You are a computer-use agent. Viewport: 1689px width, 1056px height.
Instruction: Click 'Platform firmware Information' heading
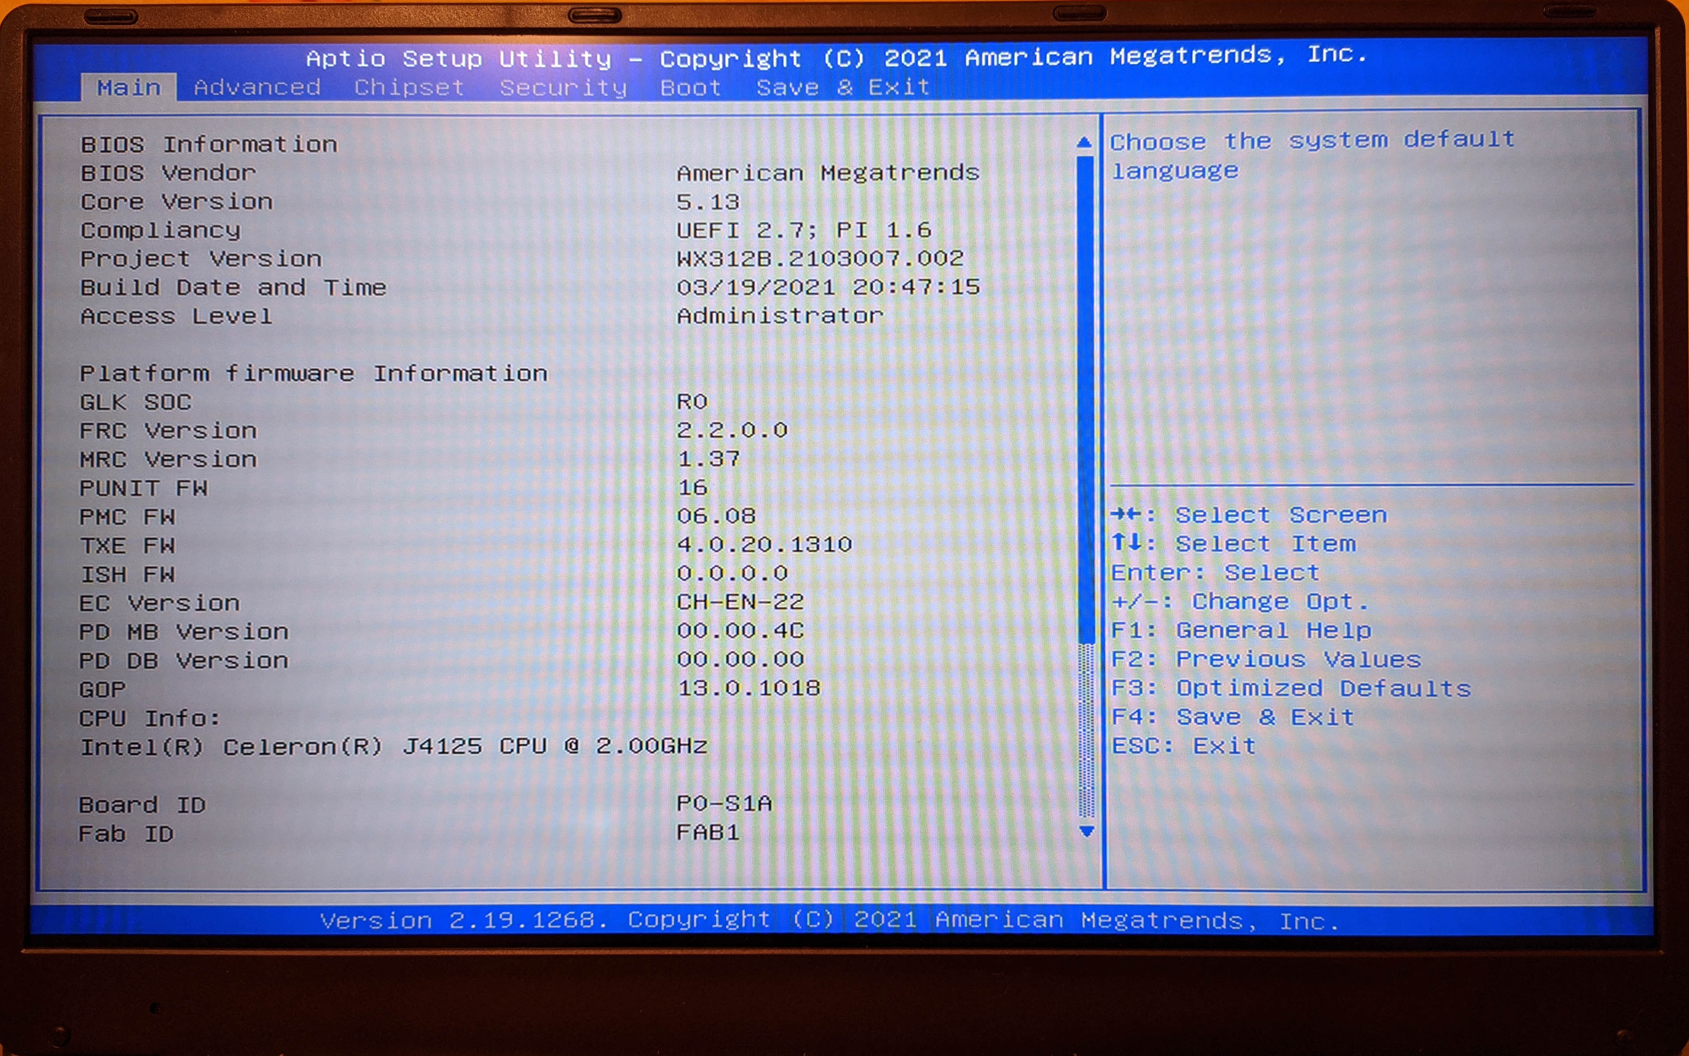313,373
